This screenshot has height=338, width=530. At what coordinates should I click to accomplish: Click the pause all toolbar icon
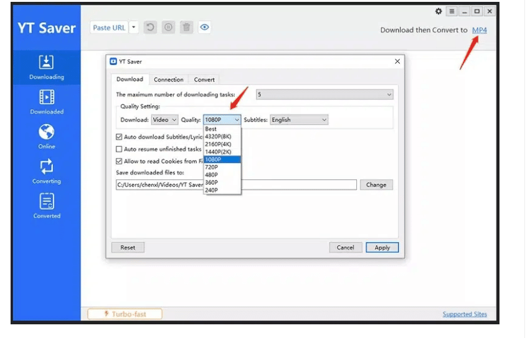click(x=168, y=27)
